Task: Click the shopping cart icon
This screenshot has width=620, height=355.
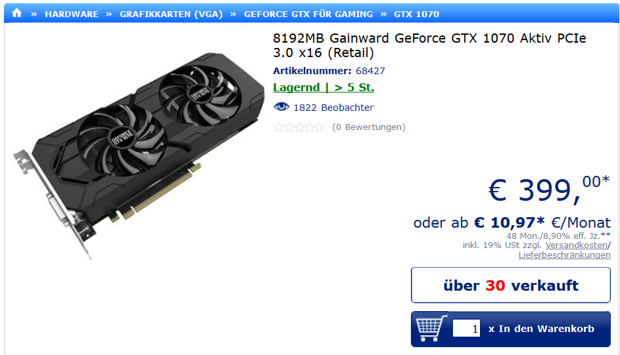Action: [431, 328]
